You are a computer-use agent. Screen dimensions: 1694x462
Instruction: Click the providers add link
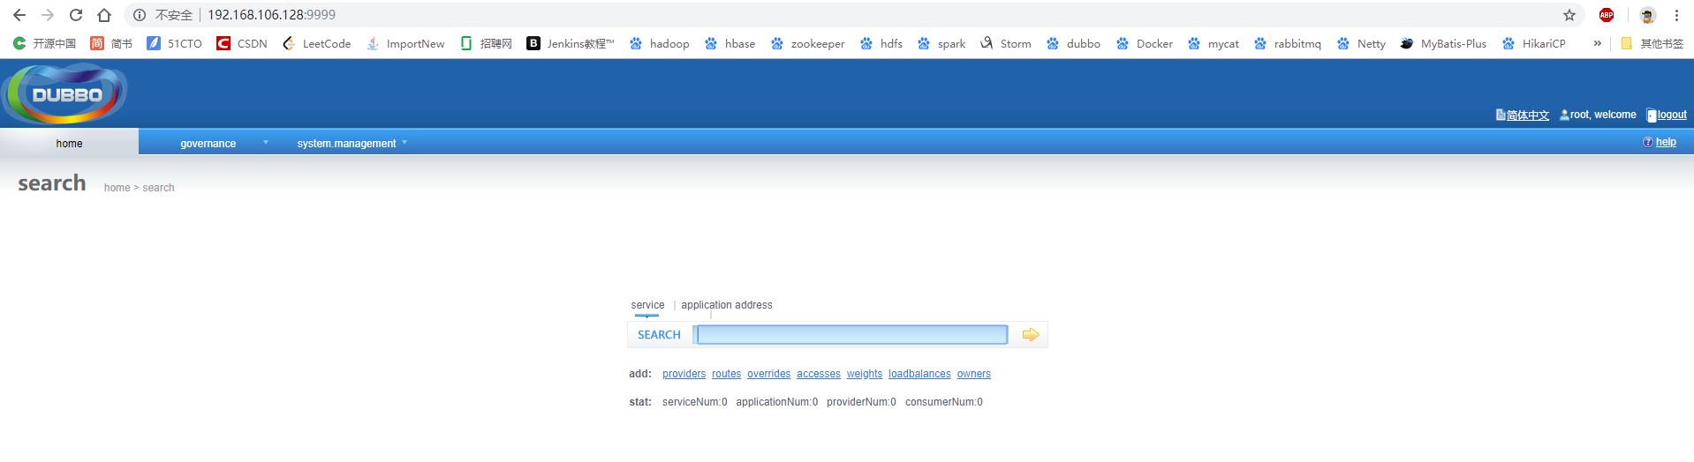[684, 374]
